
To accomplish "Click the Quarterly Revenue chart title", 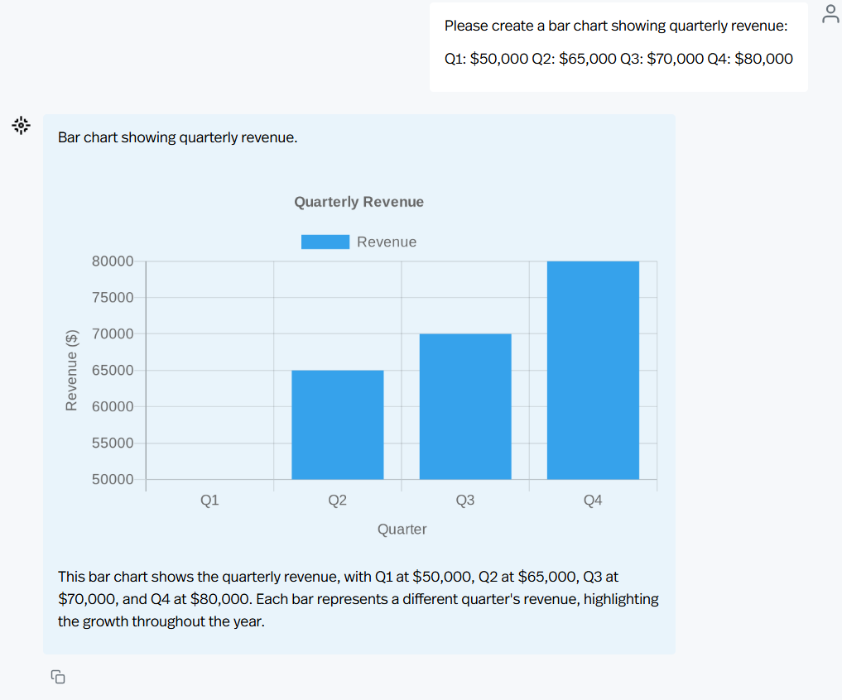I will pyautogui.click(x=358, y=202).
